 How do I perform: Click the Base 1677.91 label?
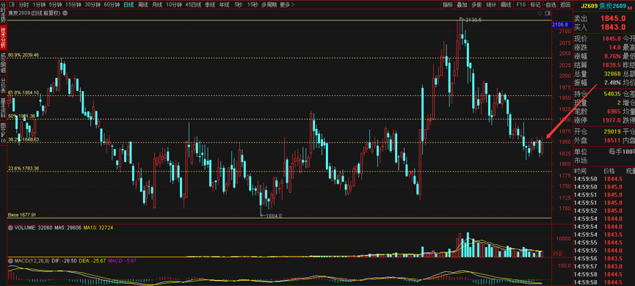(22, 215)
